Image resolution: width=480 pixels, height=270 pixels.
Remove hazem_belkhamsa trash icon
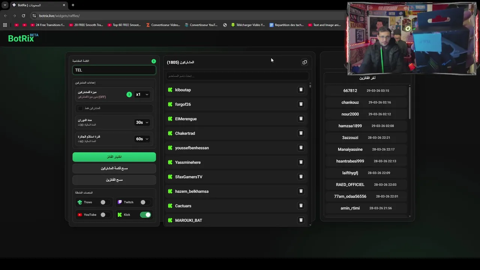pos(301,191)
